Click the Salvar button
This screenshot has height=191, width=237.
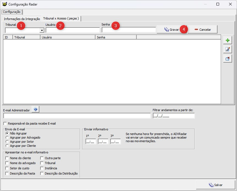[216, 185]
